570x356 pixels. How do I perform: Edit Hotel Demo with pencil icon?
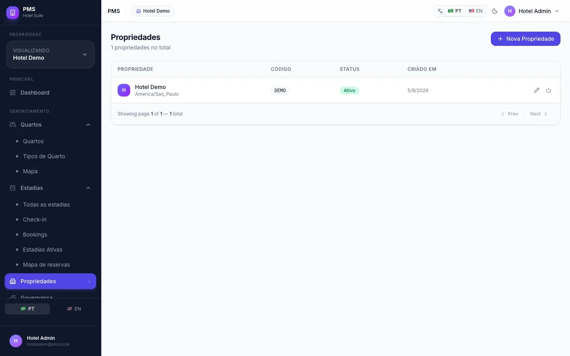point(537,90)
